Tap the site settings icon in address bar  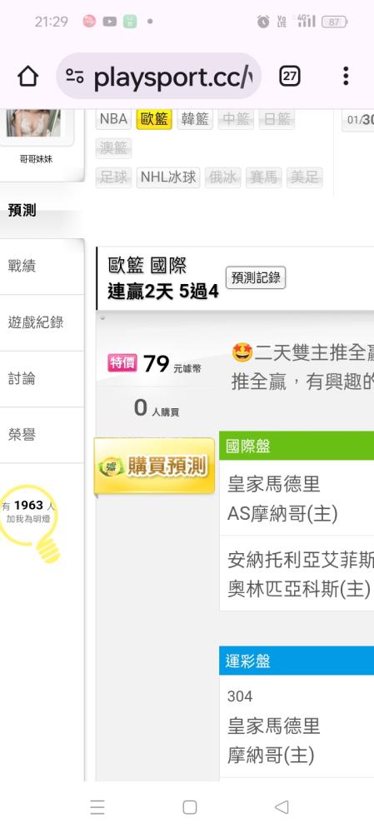[x=75, y=77]
